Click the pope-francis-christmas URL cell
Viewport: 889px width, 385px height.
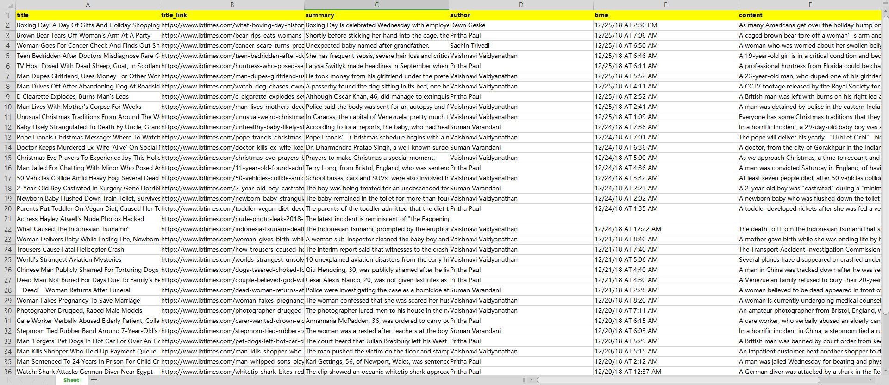click(232, 137)
